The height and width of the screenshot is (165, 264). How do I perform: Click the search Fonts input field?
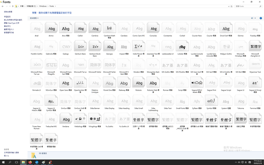coord(247,6)
